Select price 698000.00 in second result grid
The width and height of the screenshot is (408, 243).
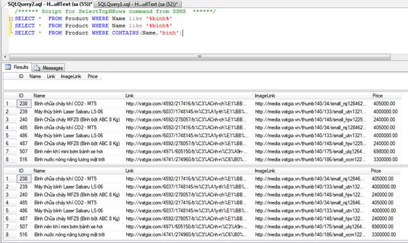[x=384, y=152]
